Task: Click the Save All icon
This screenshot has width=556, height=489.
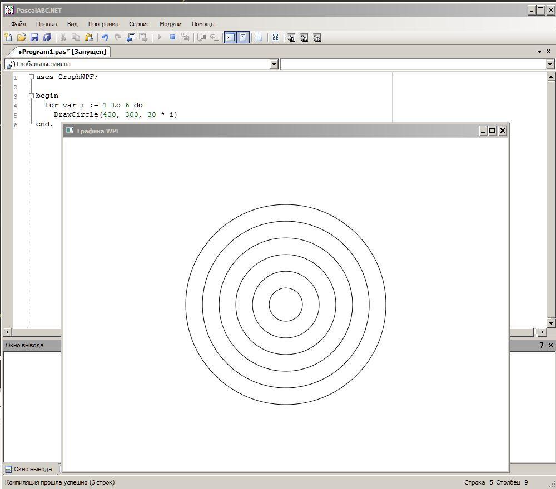Action: [x=47, y=37]
